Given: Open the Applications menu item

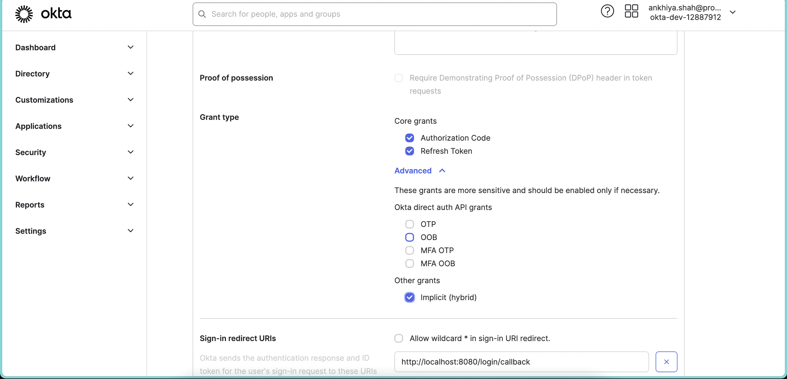Looking at the screenshot, I should click(x=39, y=126).
